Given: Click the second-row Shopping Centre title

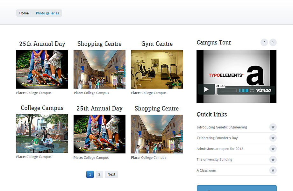Looking at the screenshot, I should tap(157, 109).
